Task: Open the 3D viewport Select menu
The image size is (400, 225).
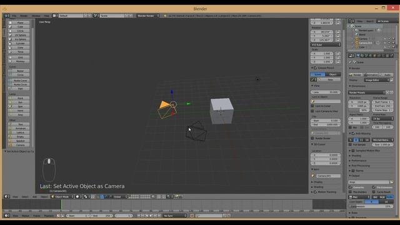Action: pyautogui.click(x=25, y=197)
